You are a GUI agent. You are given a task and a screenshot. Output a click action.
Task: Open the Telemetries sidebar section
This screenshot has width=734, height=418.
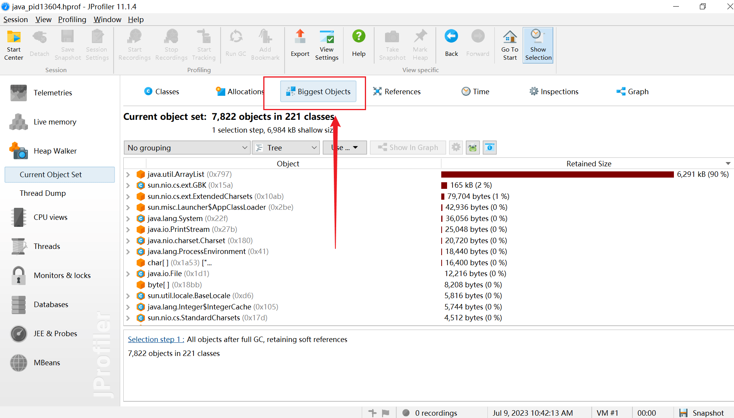point(53,93)
